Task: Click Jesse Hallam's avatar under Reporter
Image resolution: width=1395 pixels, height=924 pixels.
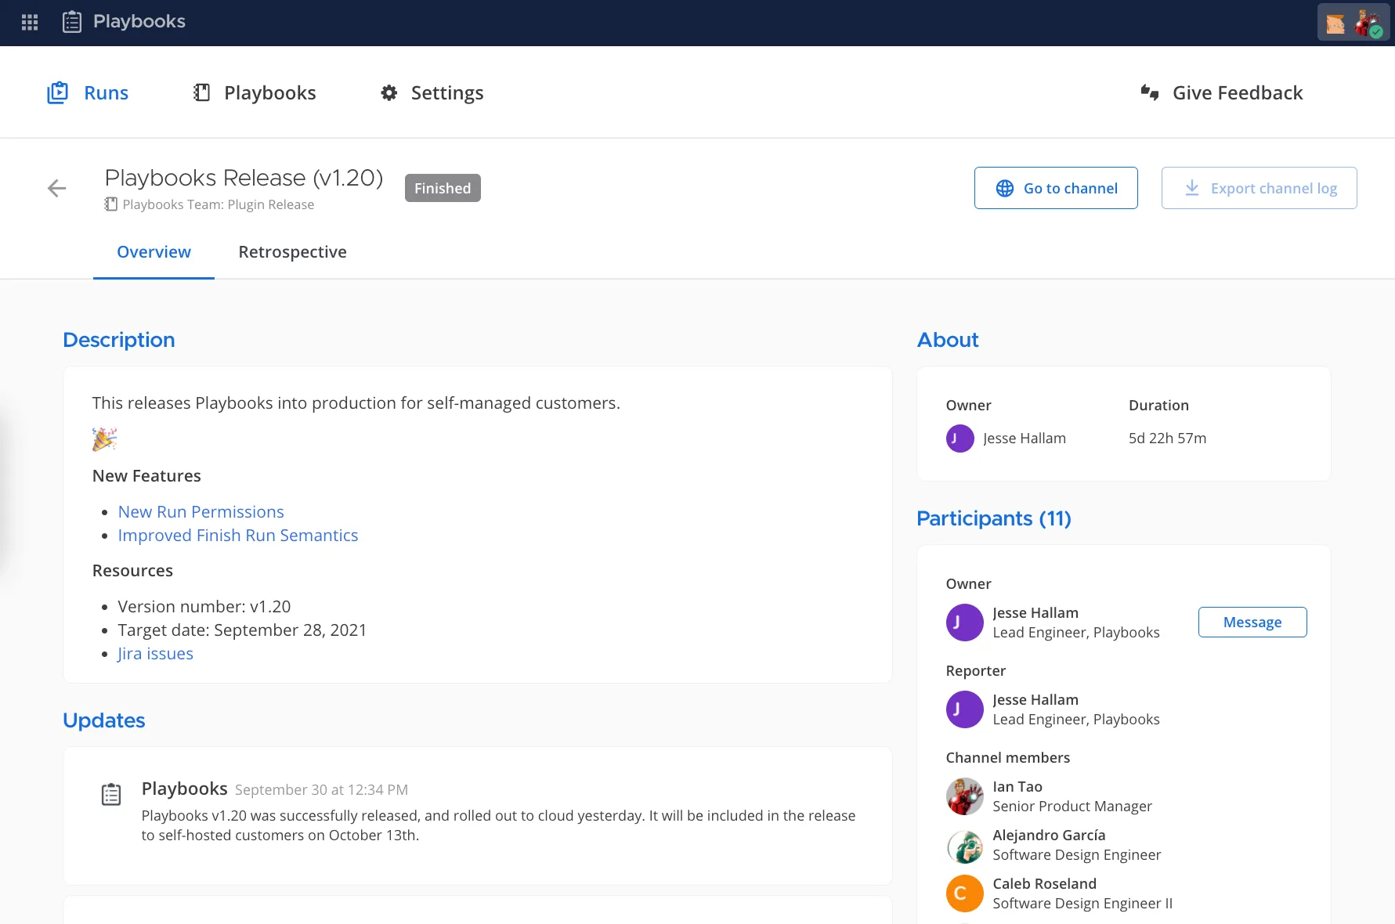Action: [x=965, y=709]
